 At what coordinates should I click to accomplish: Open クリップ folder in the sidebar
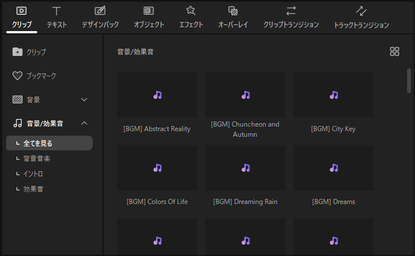pyautogui.click(x=29, y=52)
